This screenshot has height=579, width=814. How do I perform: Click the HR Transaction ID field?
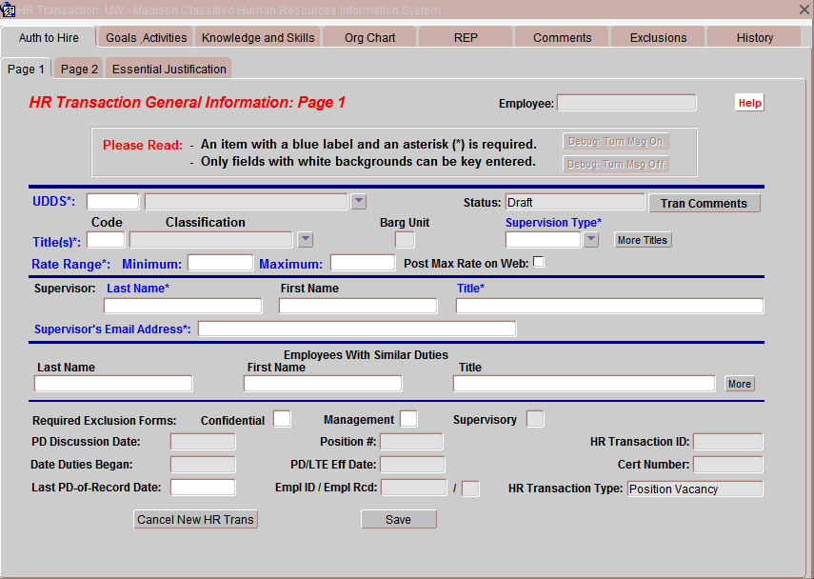pos(727,442)
